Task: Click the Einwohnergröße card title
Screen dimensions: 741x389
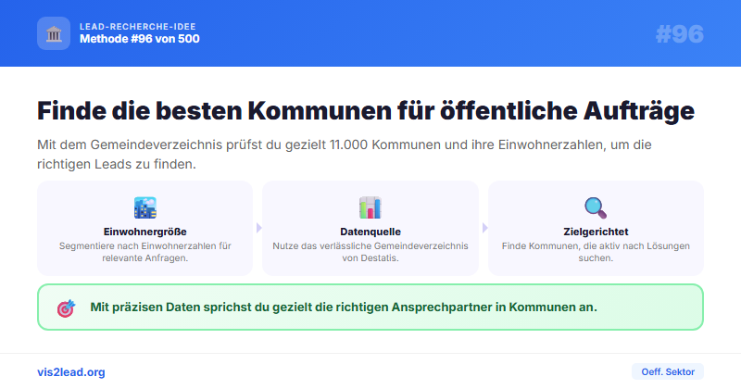Action: click(x=145, y=232)
